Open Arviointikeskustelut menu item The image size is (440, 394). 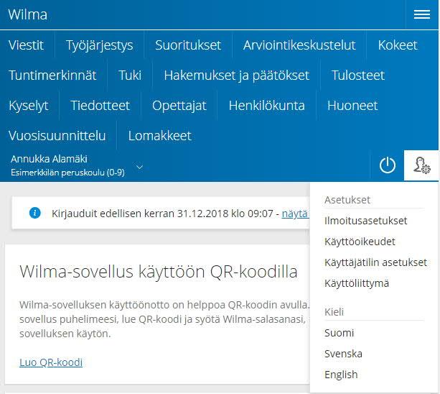(299, 45)
